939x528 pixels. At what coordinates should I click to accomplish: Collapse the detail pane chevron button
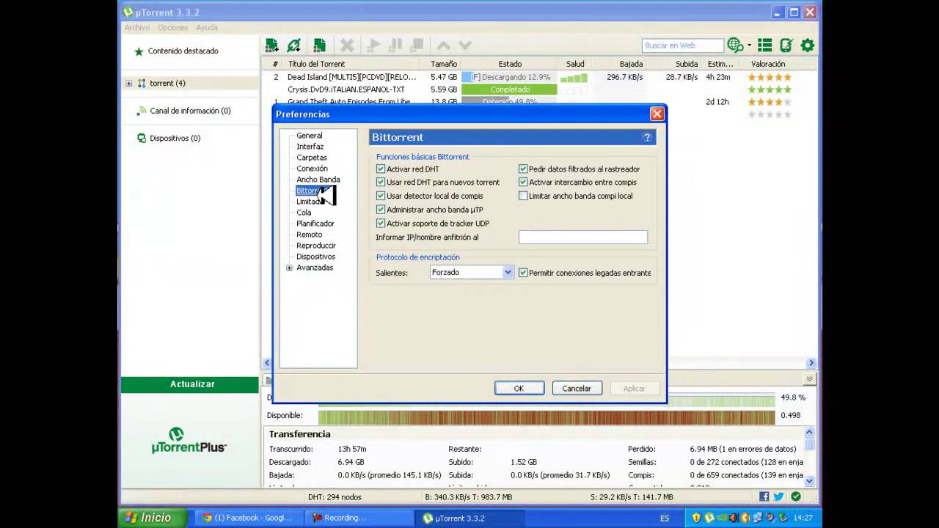[x=809, y=379]
